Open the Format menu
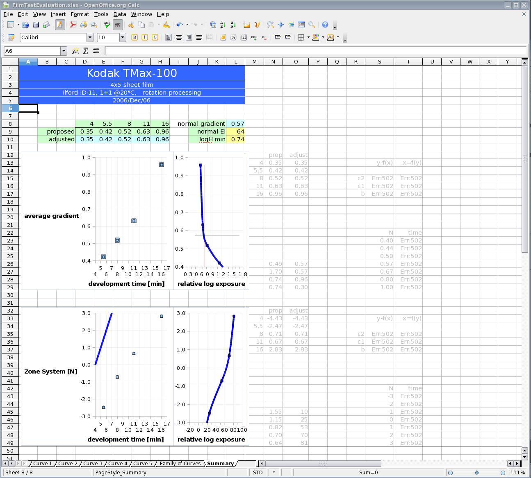This screenshot has height=478, width=531. 80,14
